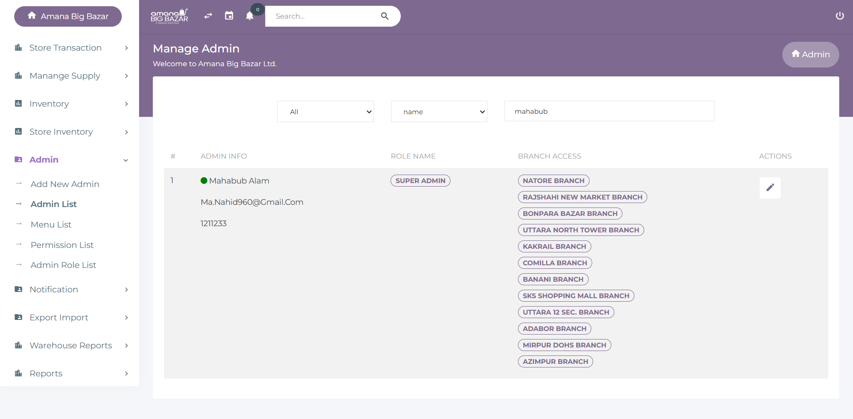853x419 pixels.
Task: Expand the Store Transaction menu chevron
Action: 126,48
